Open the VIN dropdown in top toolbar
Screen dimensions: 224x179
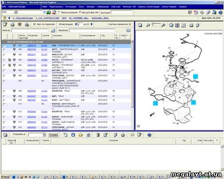tap(15, 12)
